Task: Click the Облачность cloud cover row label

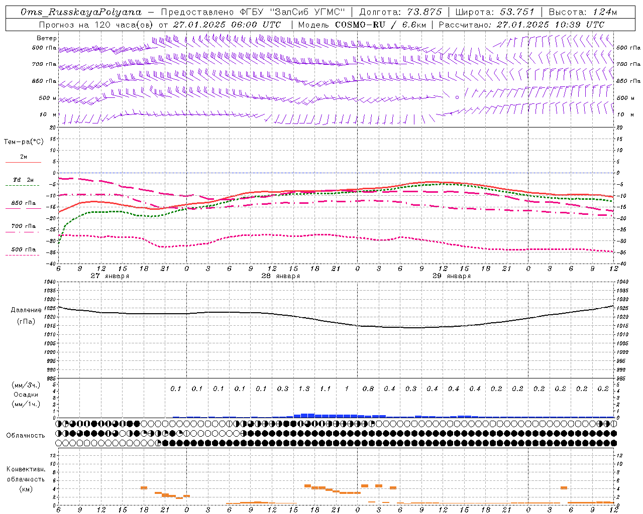Action: pos(26,435)
